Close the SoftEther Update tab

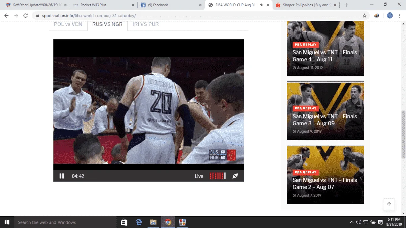[x=65, y=5]
